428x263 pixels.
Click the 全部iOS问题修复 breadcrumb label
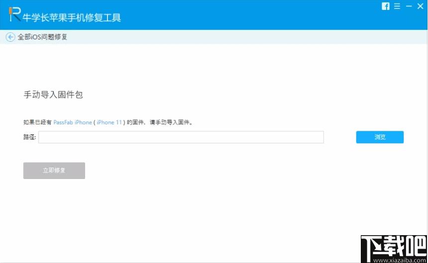tap(42, 37)
